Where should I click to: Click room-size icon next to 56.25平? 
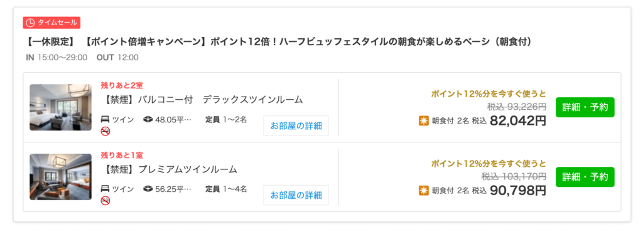148,189
